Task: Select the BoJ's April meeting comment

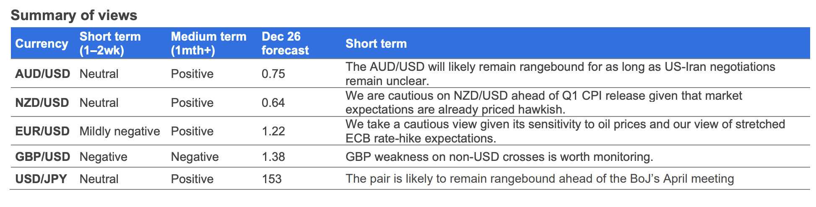Action: (539, 179)
